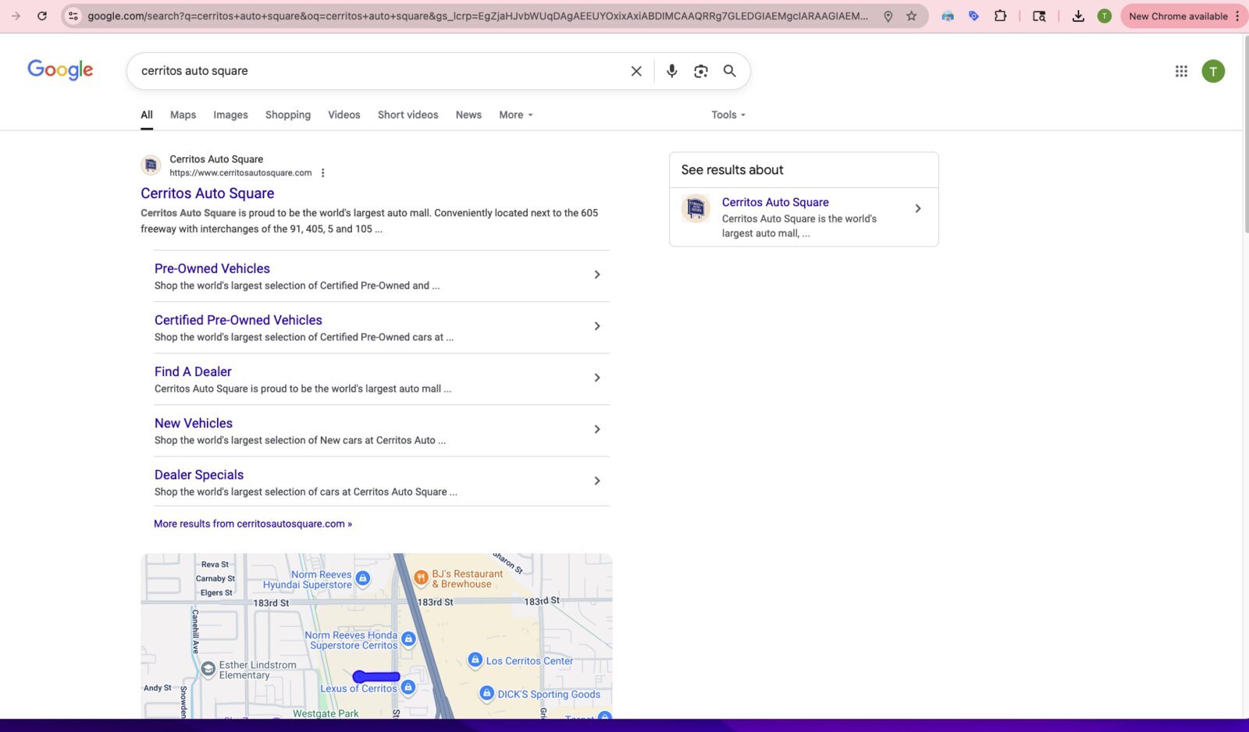Switch to the News tab
The image size is (1249, 732).
(x=468, y=115)
